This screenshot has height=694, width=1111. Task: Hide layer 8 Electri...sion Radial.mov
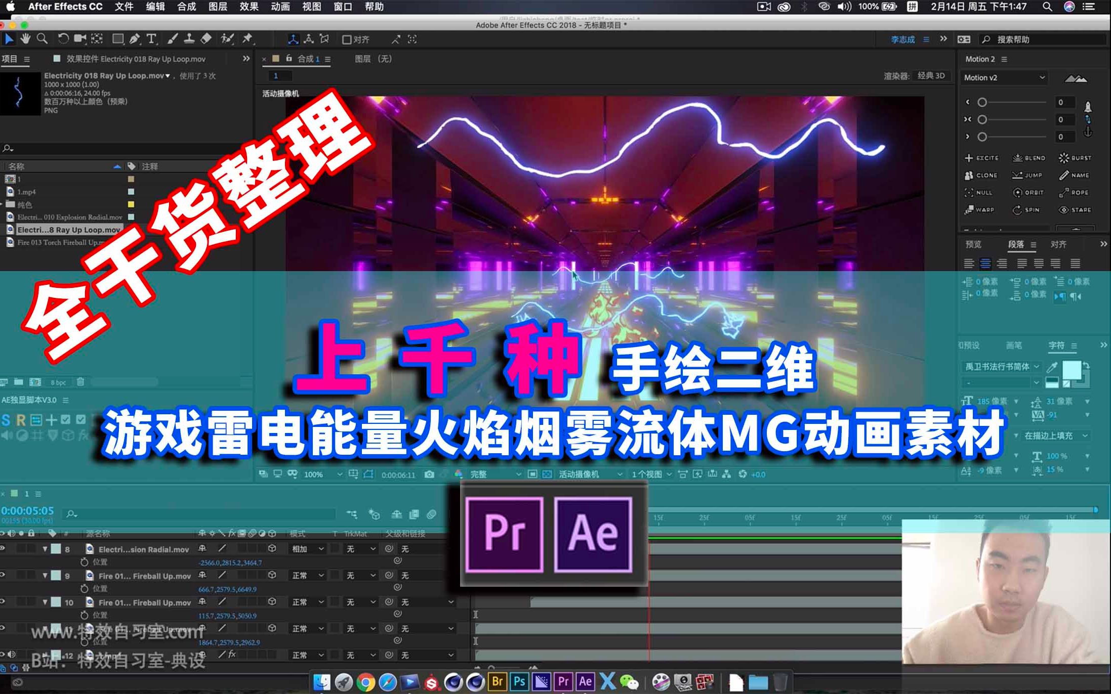click(x=3, y=548)
